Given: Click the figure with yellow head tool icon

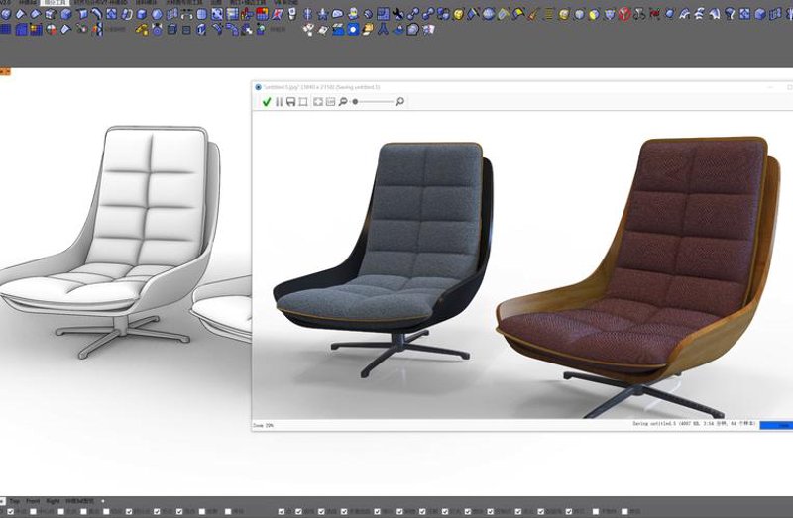Looking at the screenshot, I should pos(353,14).
